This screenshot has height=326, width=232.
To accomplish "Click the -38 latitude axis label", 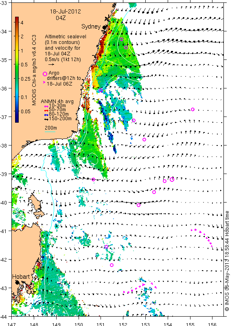I will pos(4,145).
